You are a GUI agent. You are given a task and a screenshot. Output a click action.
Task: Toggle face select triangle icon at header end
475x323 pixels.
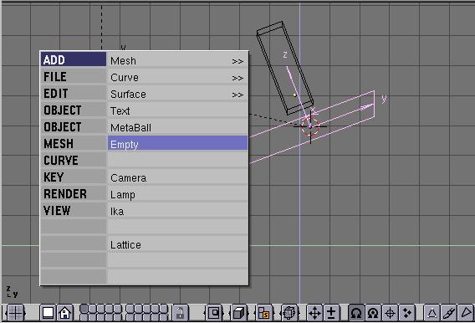[466, 312]
